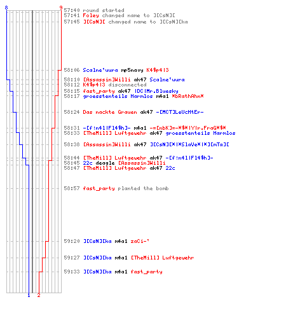Click player name Scalne'uura at 58:06
286x318 pixels.
tap(100, 70)
